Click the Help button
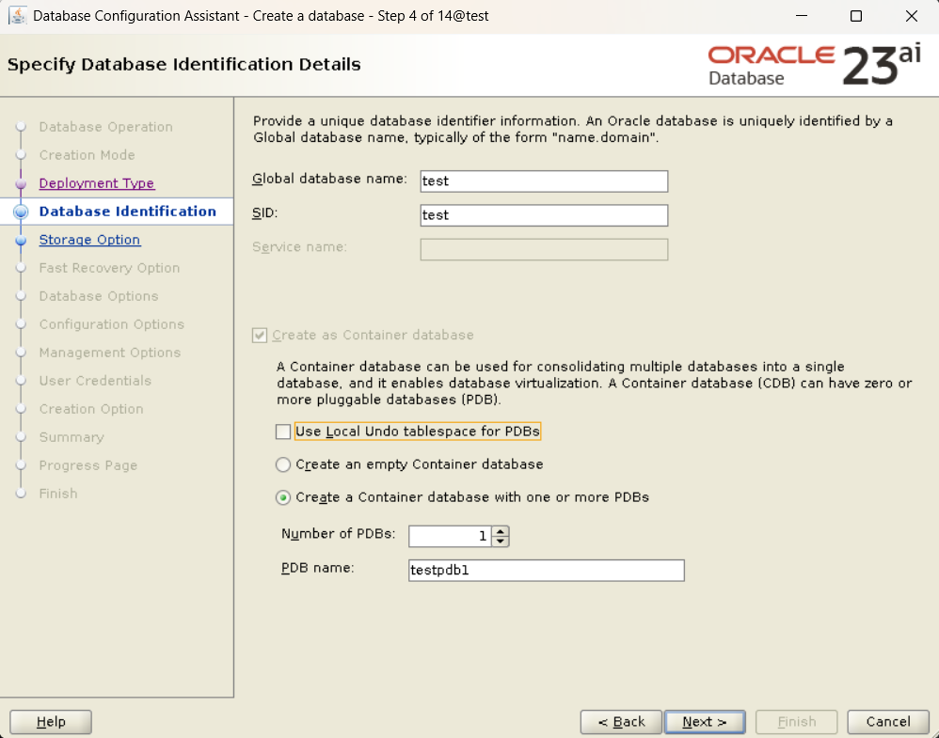This screenshot has width=939, height=738. point(51,722)
